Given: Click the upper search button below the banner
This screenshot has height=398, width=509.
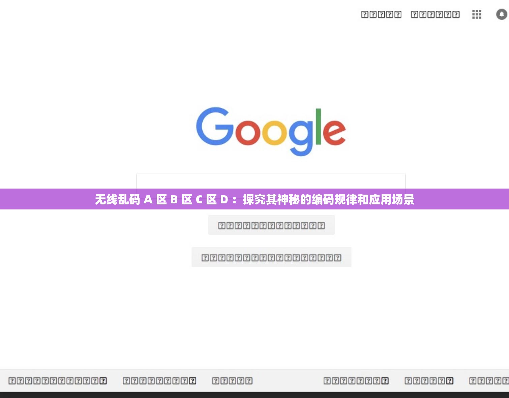Looking at the screenshot, I should 271,225.
